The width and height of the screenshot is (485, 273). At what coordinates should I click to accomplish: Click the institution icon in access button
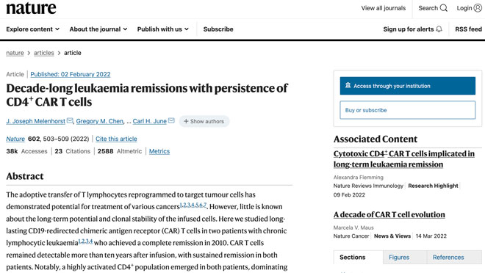tap(348, 85)
